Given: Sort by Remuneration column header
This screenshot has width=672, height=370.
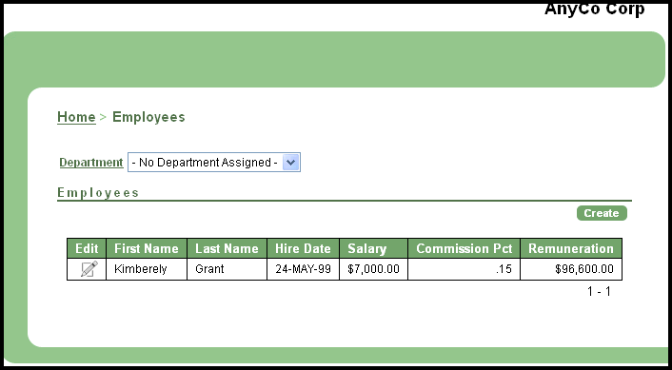Looking at the screenshot, I should tap(571, 248).
